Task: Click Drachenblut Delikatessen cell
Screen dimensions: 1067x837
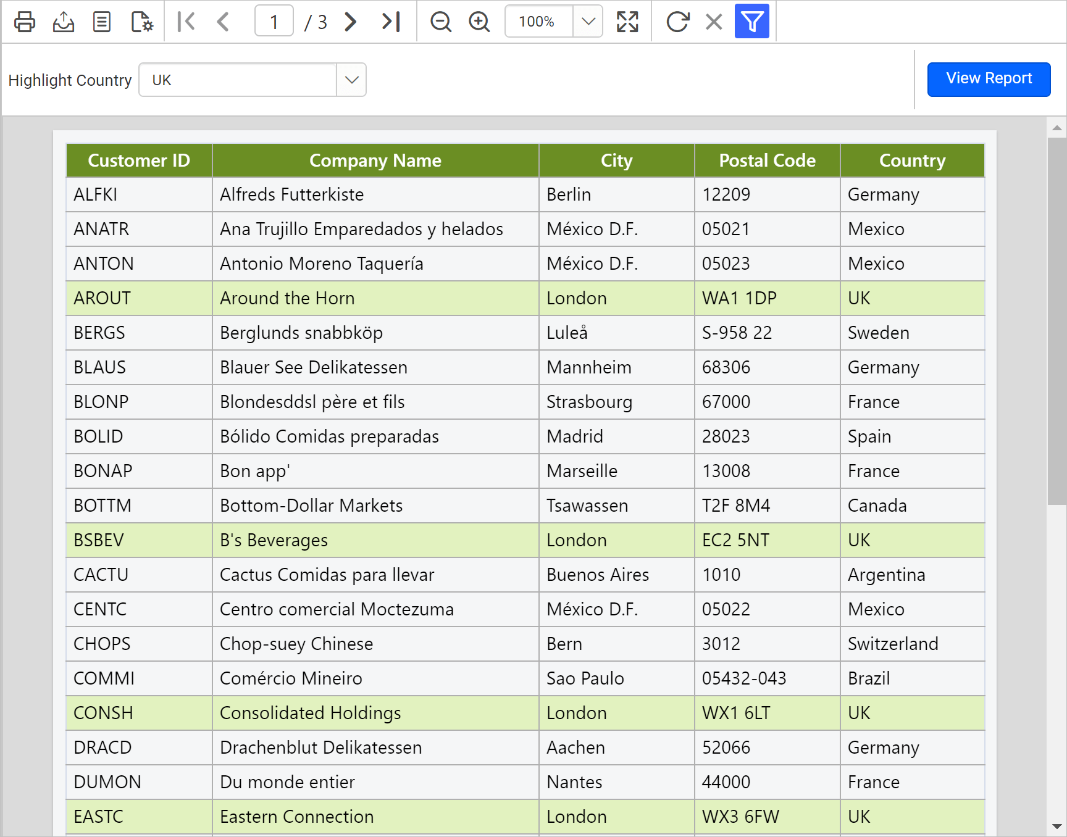Action: click(375, 747)
